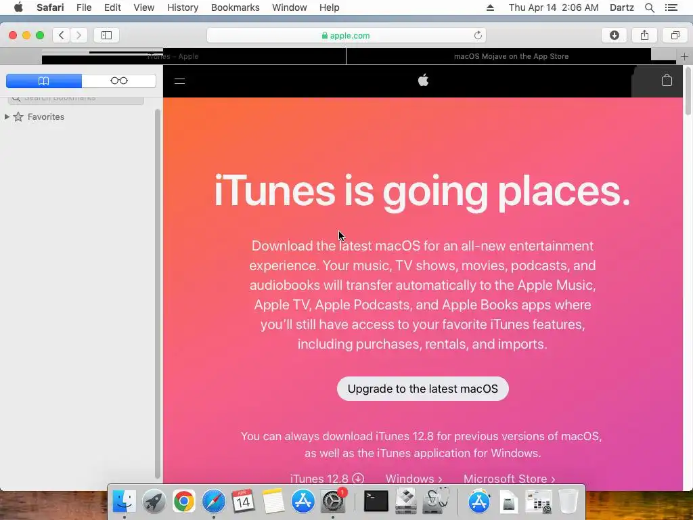The width and height of the screenshot is (693, 520).
Task: Click the bookmarks sidebar scrollbar
Action: coord(158,294)
